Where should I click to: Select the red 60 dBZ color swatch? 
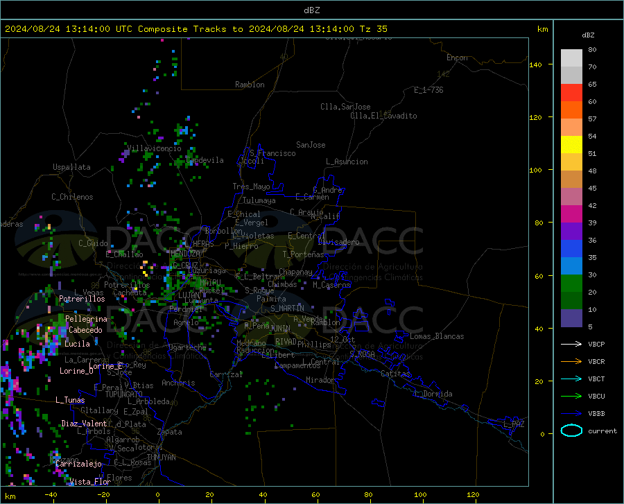[571, 93]
